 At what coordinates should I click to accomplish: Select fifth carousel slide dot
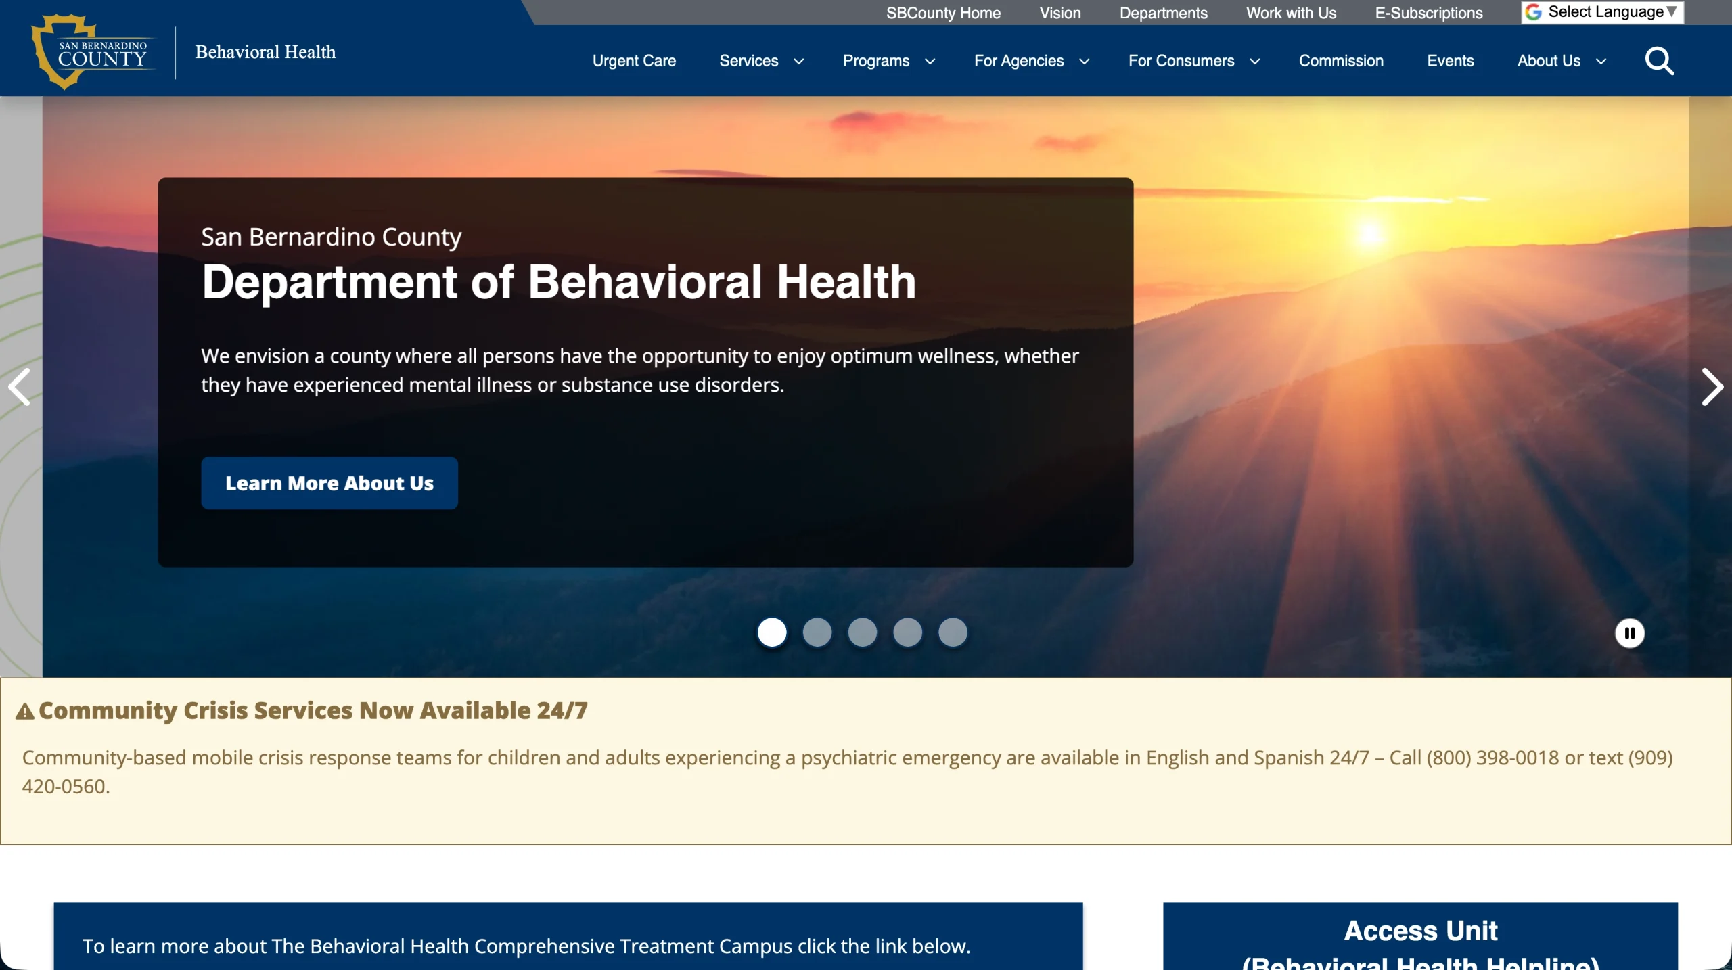pos(953,632)
